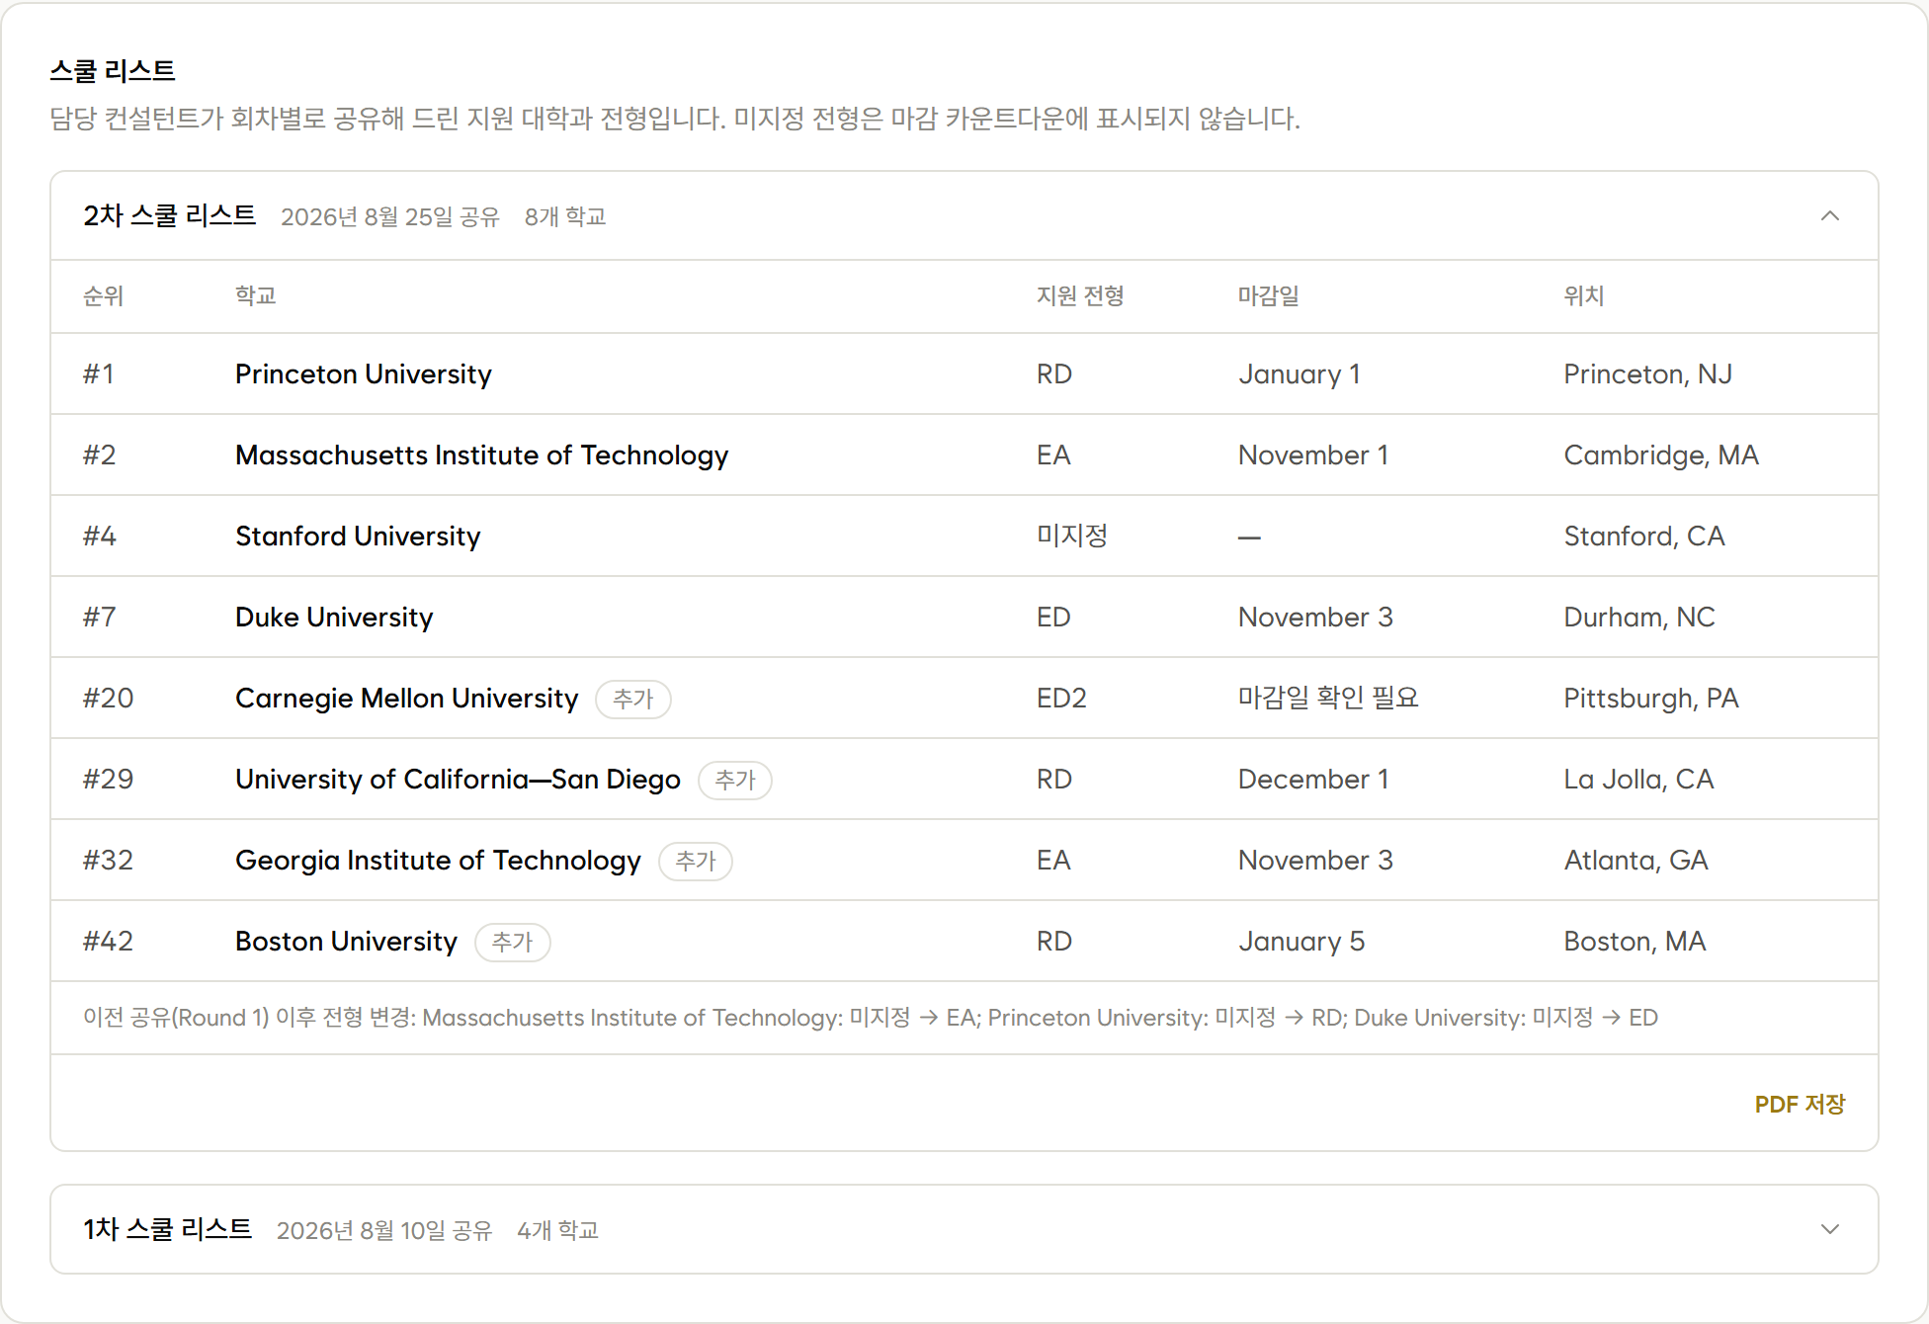Select the #20 rank cell

[x=108, y=699]
